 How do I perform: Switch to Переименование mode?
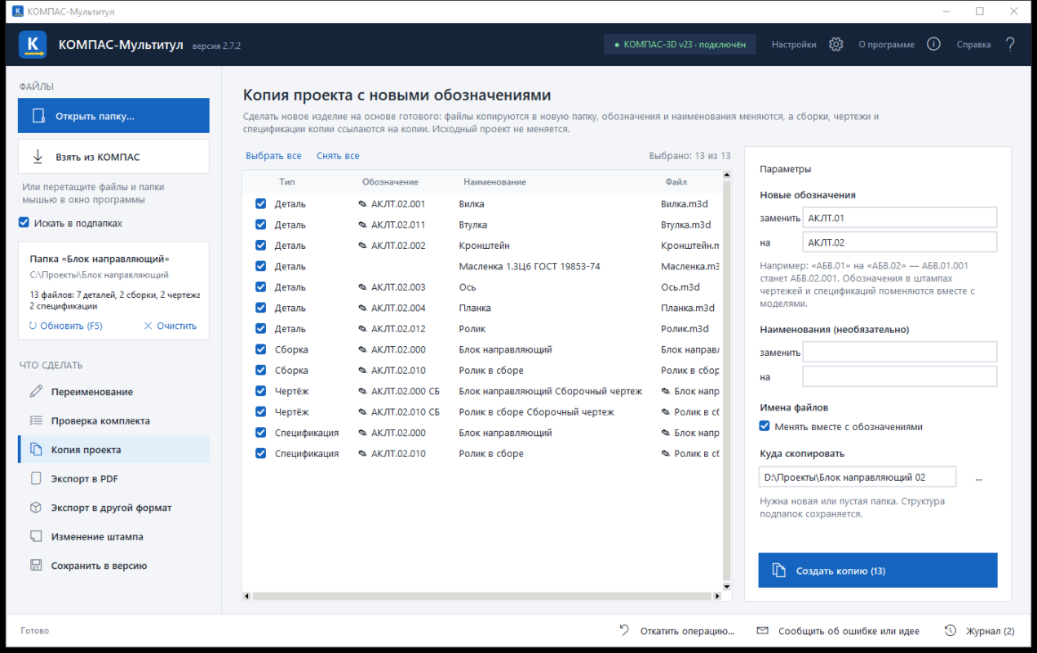(114, 392)
